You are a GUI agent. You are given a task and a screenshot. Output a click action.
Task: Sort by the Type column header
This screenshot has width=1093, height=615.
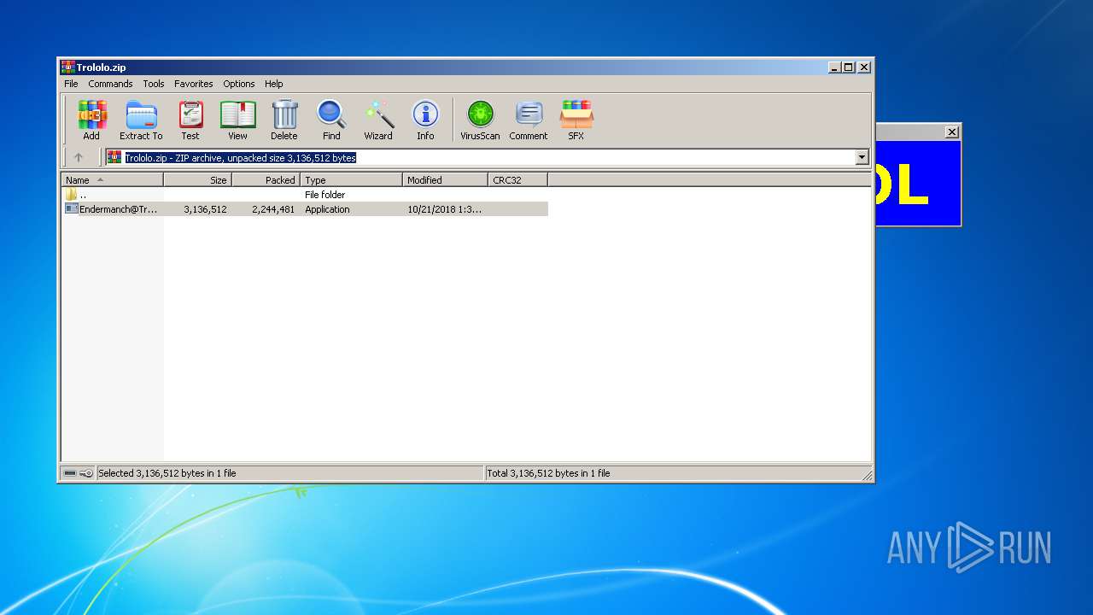tap(351, 180)
